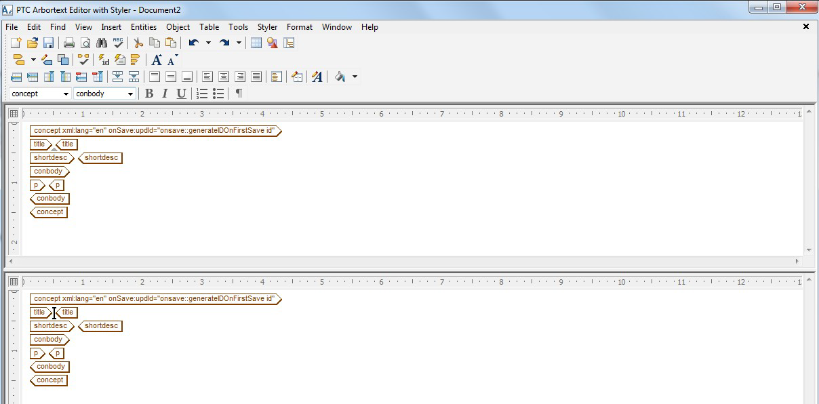Open Find with the binoculars icon
Screen dimensions: 819x404
click(102, 43)
